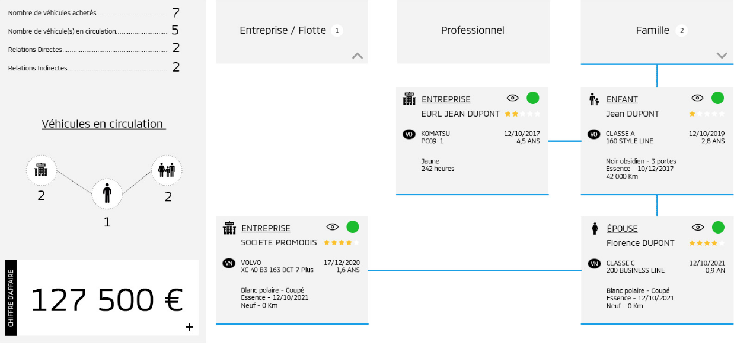Select the Entreprise / Flotte column header
The width and height of the screenshot is (734, 343).
click(x=283, y=30)
